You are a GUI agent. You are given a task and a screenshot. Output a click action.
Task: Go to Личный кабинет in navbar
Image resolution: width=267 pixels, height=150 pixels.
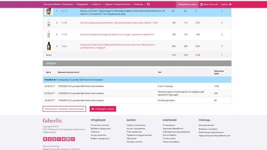click(x=52, y=4)
